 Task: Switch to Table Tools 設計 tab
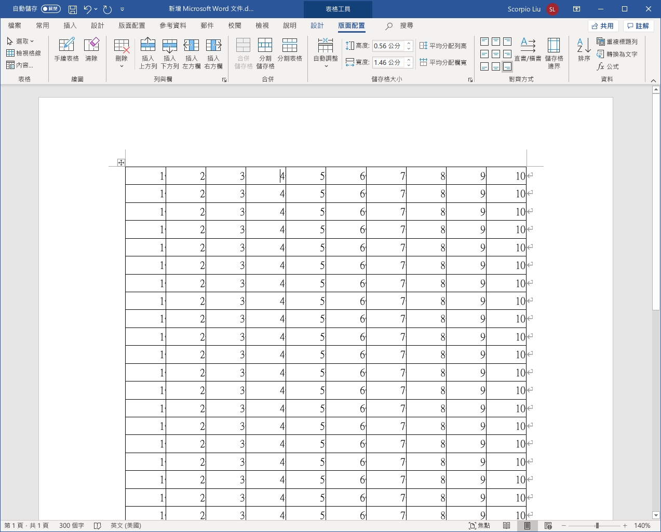click(317, 25)
